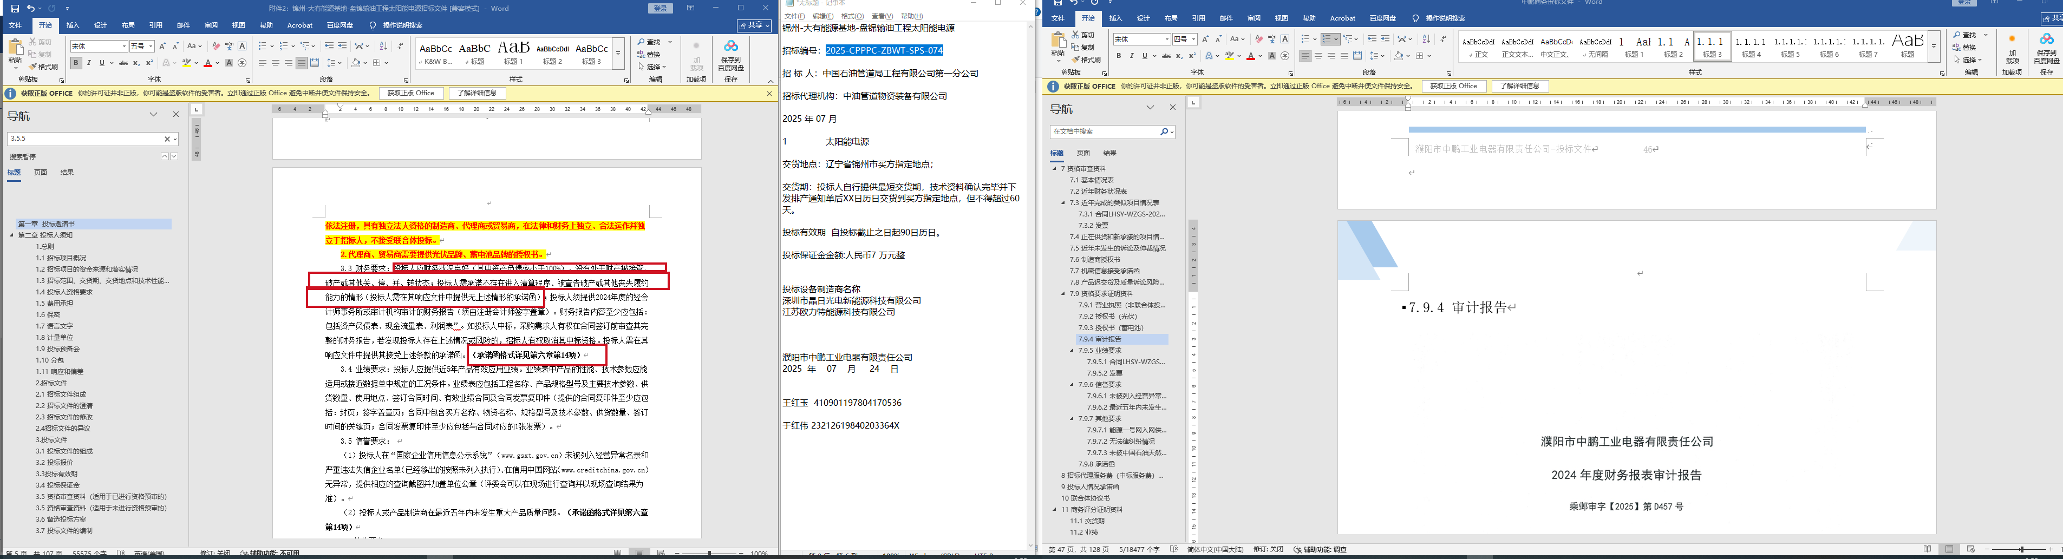Toggle Bold in left Word ribbon
Viewport: 2063px width, 559px height.
coord(76,63)
